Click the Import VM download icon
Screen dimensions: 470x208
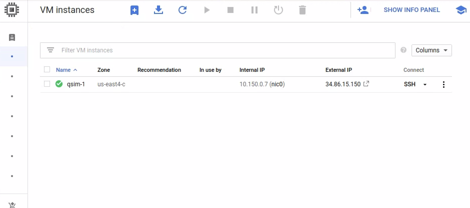158,10
